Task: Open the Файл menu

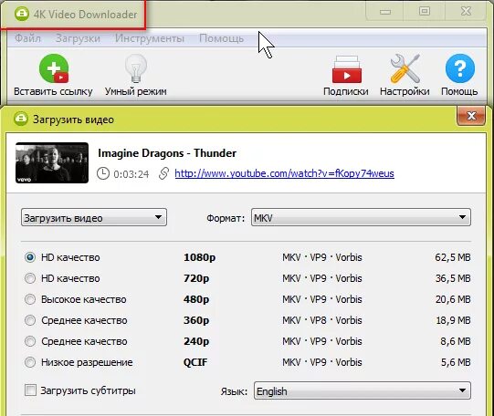Action: tap(27, 38)
